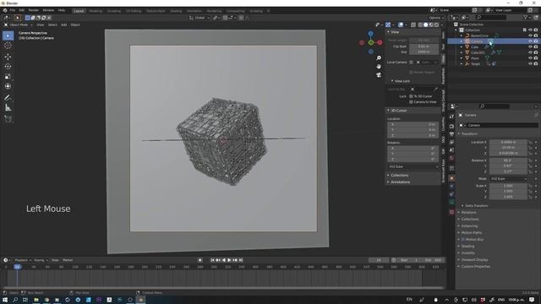This screenshot has height=304, width=541.
Task: Toggle eye visibility for the Collection row
Action: pyautogui.click(x=530, y=30)
